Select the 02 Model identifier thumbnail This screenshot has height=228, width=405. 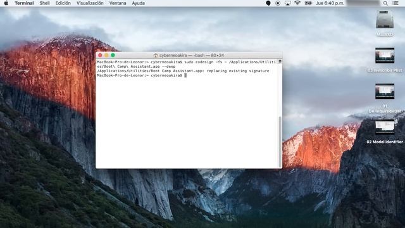pyautogui.click(x=385, y=127)
